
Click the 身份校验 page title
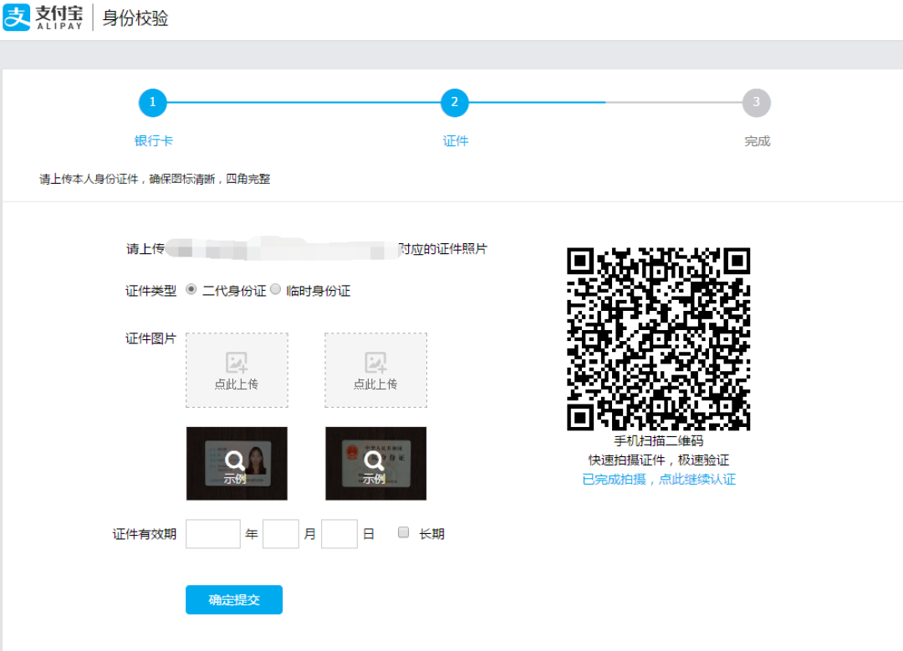pos(135,18)
